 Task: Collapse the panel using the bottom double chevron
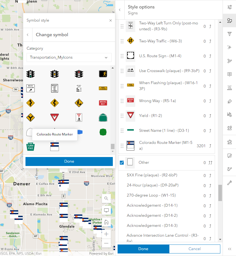pyautogui.click(x=230, y=249)
